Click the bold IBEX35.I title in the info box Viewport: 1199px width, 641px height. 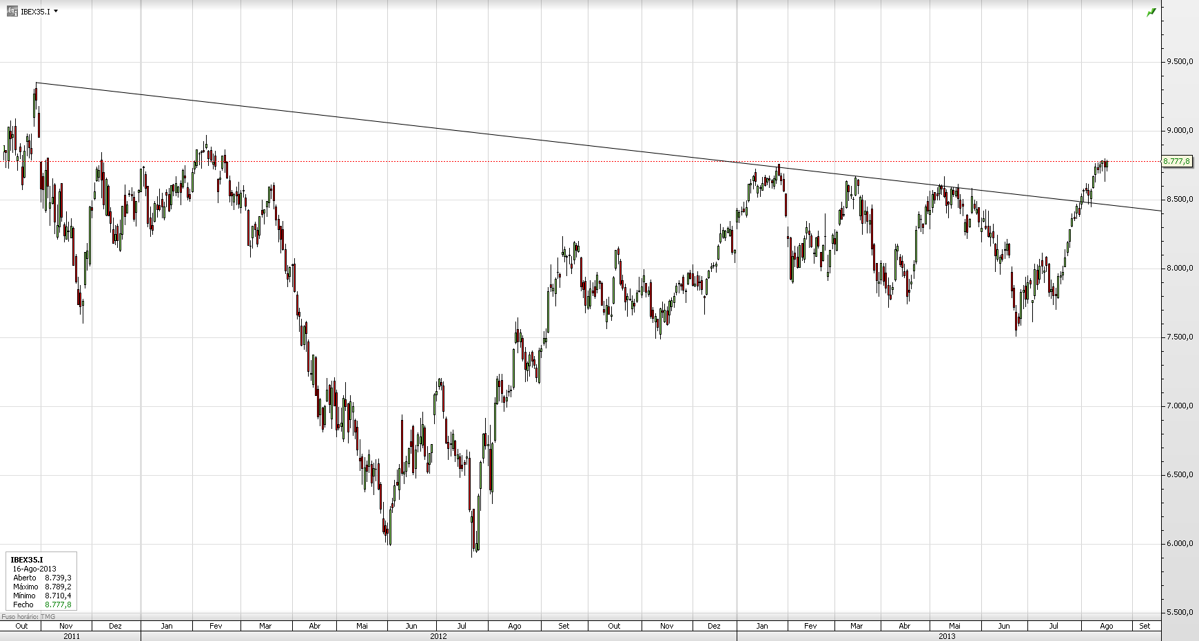click(x=27, y=560)
